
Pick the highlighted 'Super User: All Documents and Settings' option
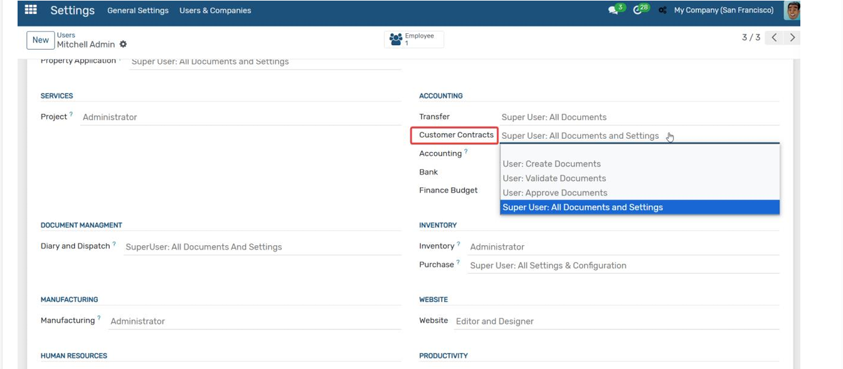click(x=640, y=207)
